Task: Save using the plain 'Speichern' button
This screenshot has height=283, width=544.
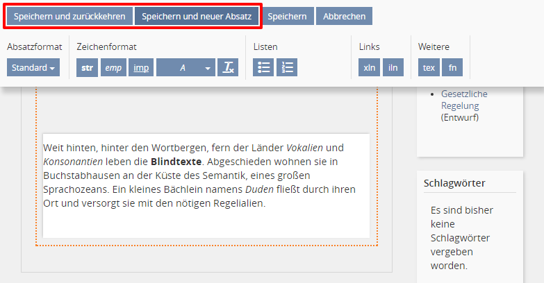Action: click(x=287, y=16)
